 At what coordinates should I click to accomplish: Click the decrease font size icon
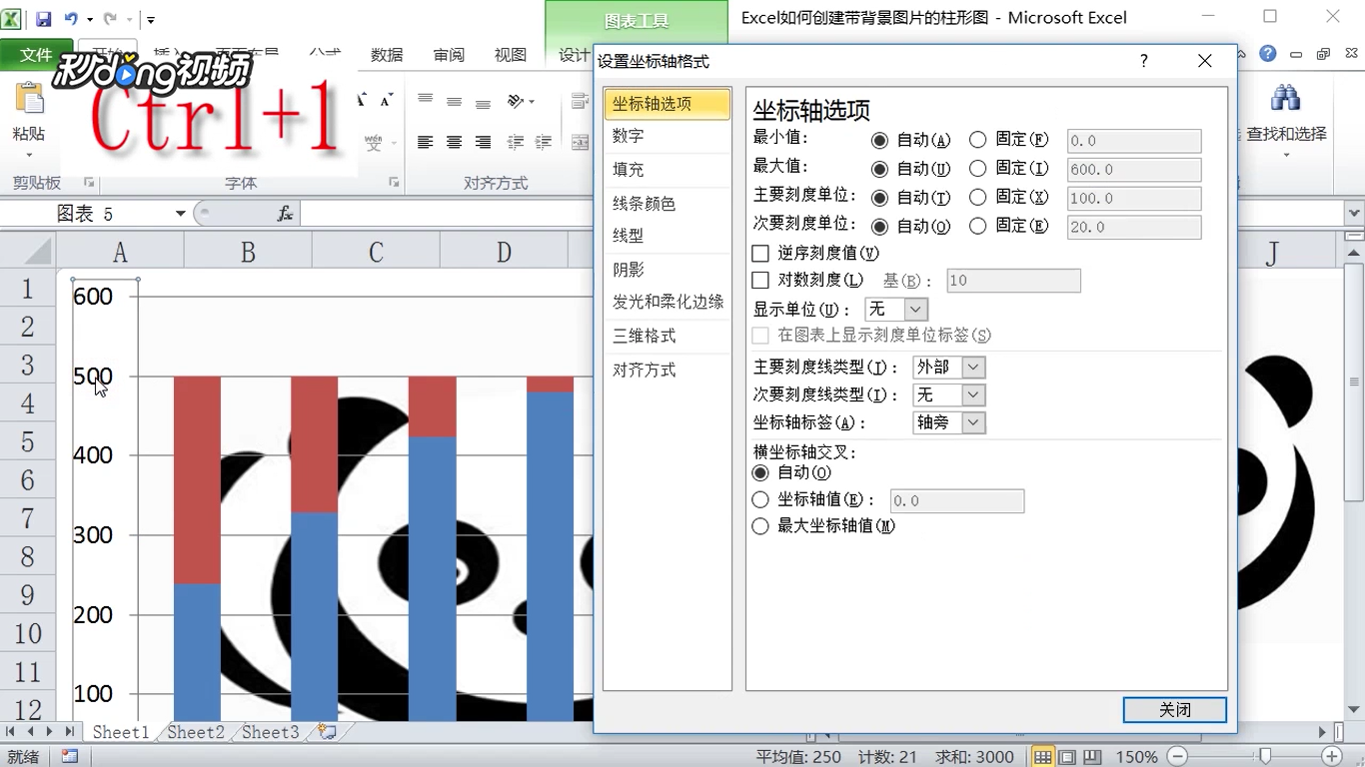tap(386, 100)
